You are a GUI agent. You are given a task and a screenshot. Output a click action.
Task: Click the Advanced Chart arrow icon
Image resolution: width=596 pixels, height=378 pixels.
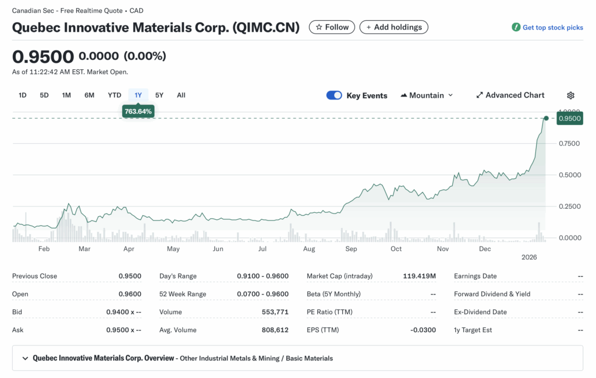click(x=480, y=95)
